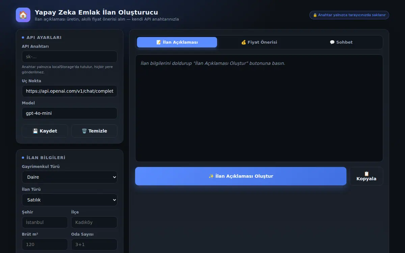Screen dimensions: 405x253
Task: Click the Şehir input field
Action: coord(45,222)
